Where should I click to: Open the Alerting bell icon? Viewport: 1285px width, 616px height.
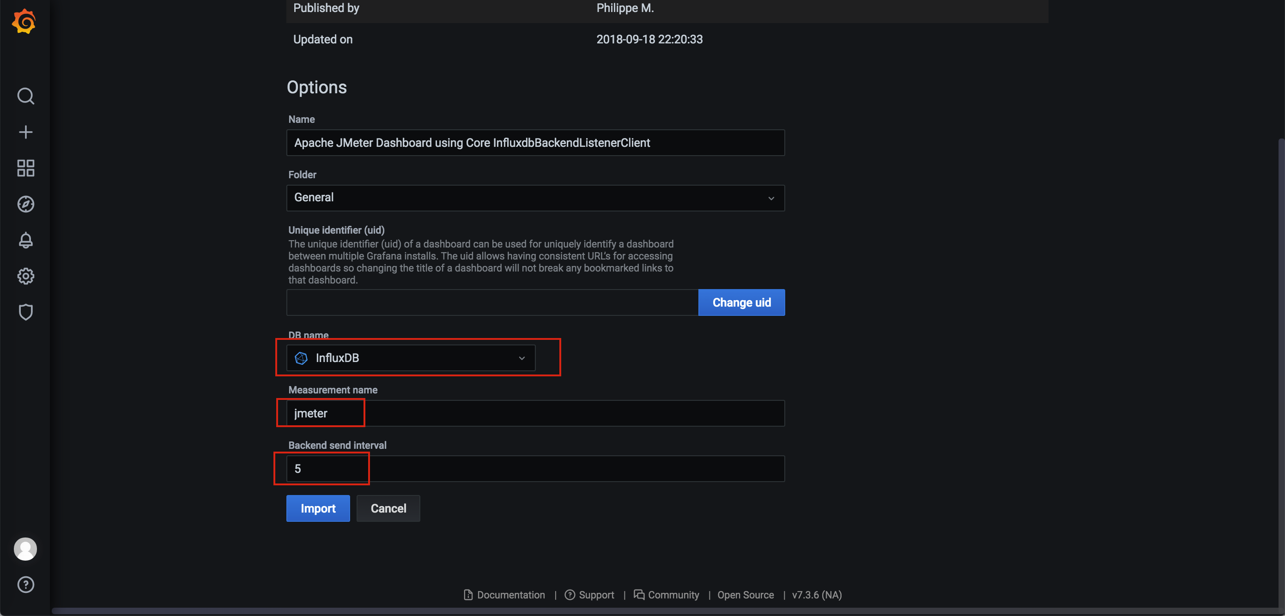click(x=25, y=241)
